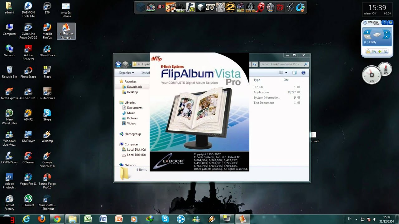Open Skype desktop shortcut
Screen dimensions: 399x224
47,115
